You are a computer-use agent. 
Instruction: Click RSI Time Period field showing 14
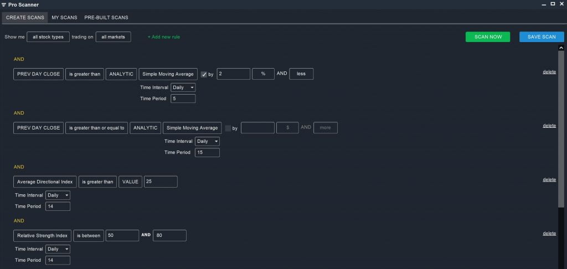(x=58, y=260)
